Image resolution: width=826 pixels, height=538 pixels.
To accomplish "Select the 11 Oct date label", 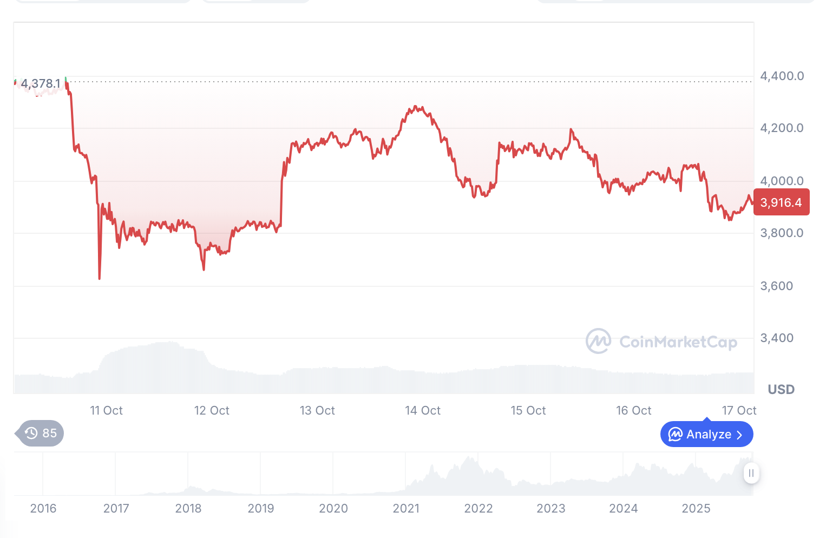I will coord(106,411).
